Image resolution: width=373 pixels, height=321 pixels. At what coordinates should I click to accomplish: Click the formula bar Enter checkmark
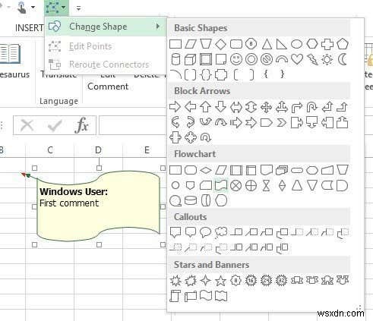coord(55,125)
